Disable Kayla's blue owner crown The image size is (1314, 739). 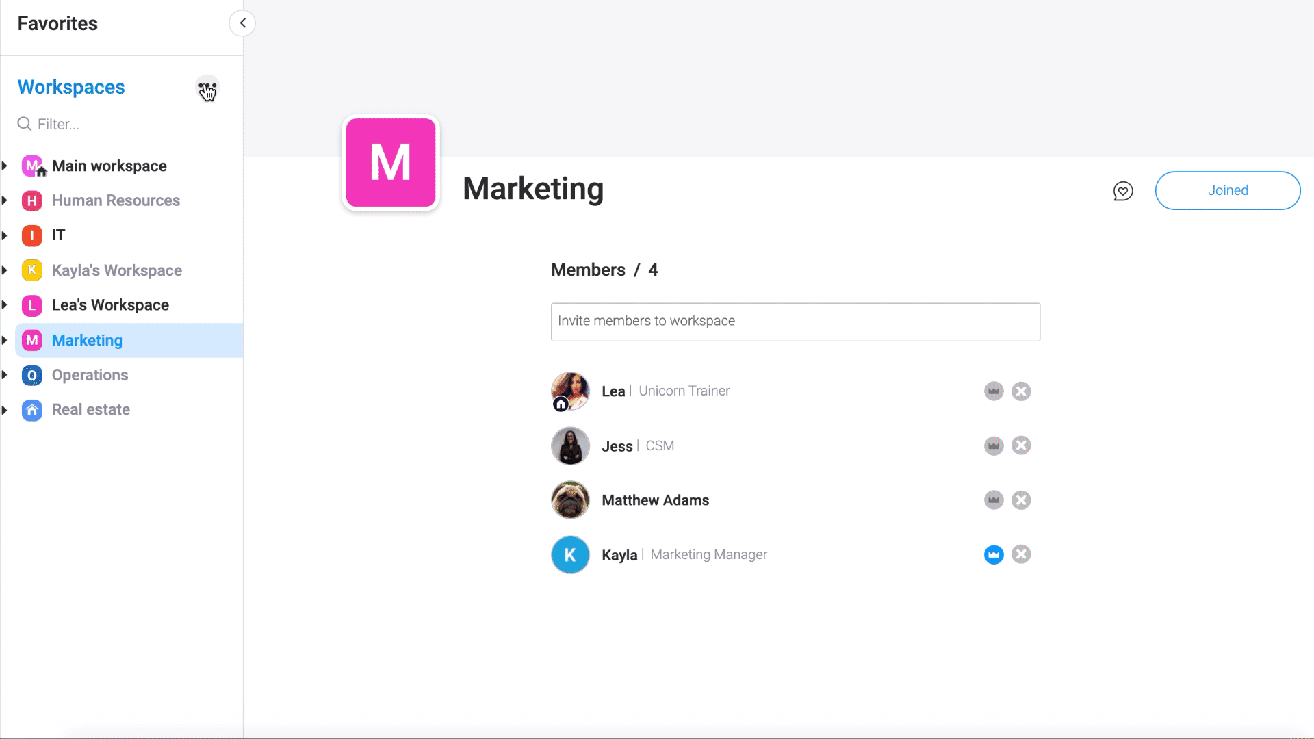994,554
